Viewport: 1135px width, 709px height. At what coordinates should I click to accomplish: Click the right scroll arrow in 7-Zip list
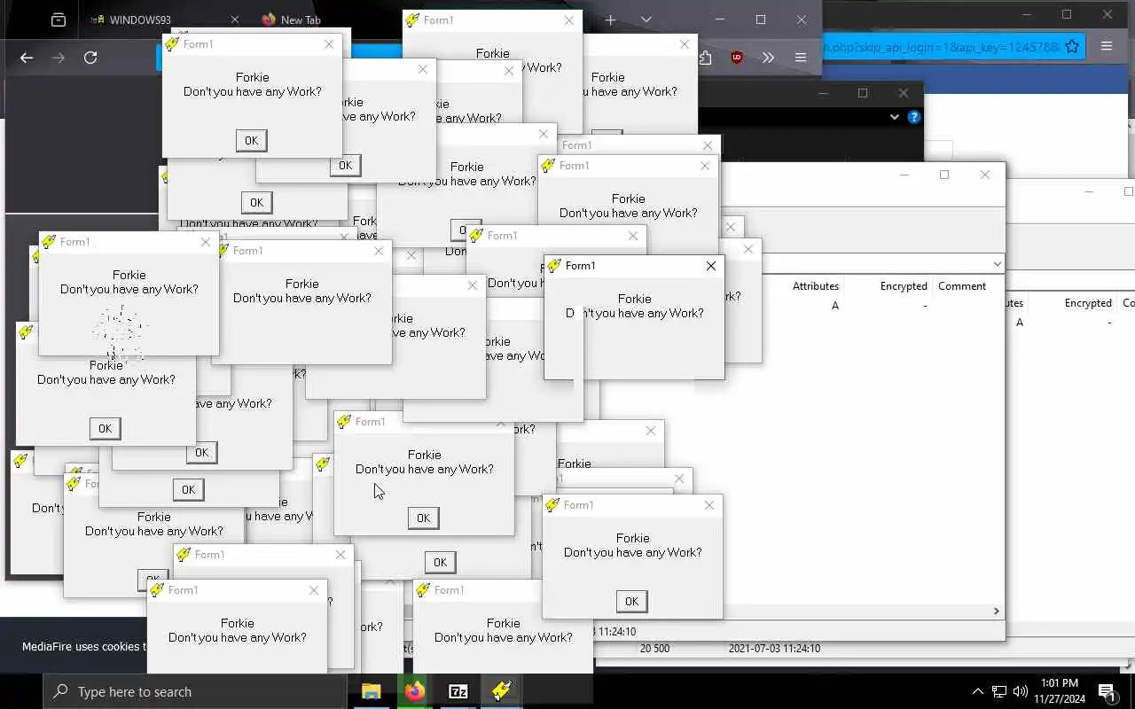[x=996, y=612]
